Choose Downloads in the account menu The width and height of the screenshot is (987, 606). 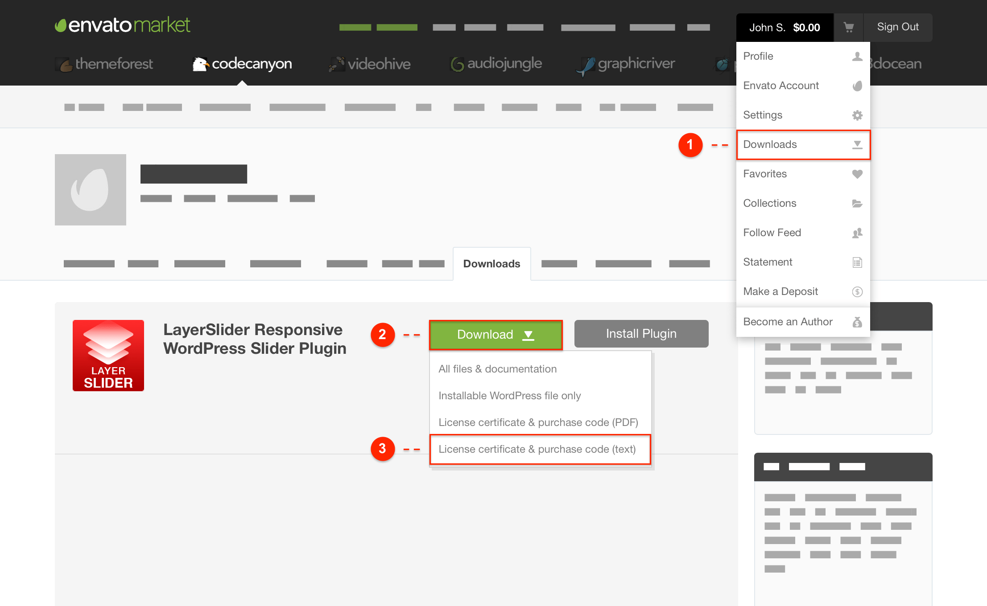tap(803, 145)
